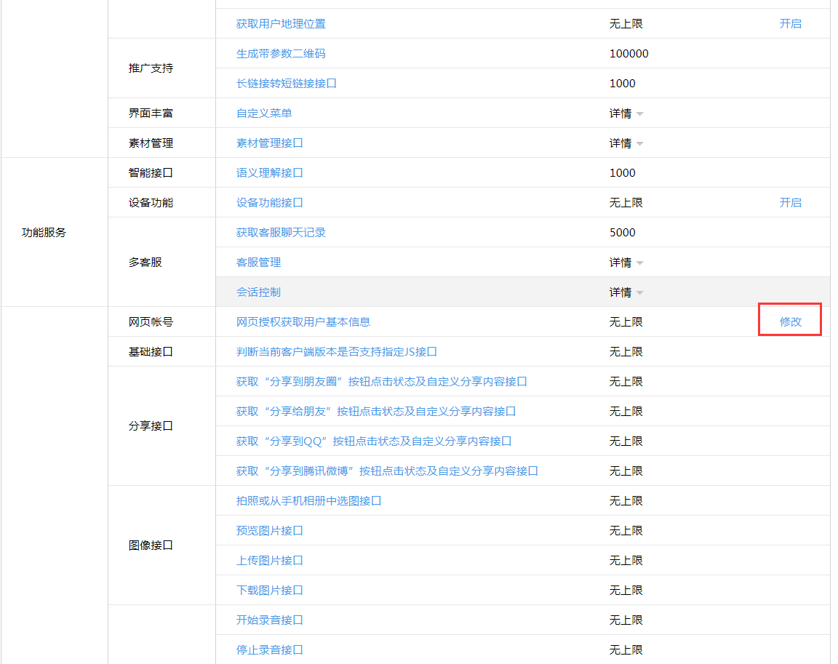Open the 分享到QQ interface link

click(x=373, y=441)
